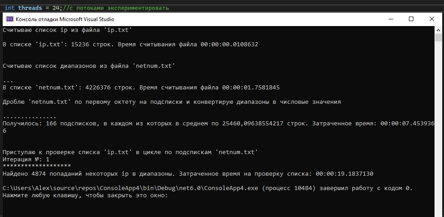Click the console app icon in title bar
This screenshot has width=444, height=217.
[9, 19]
